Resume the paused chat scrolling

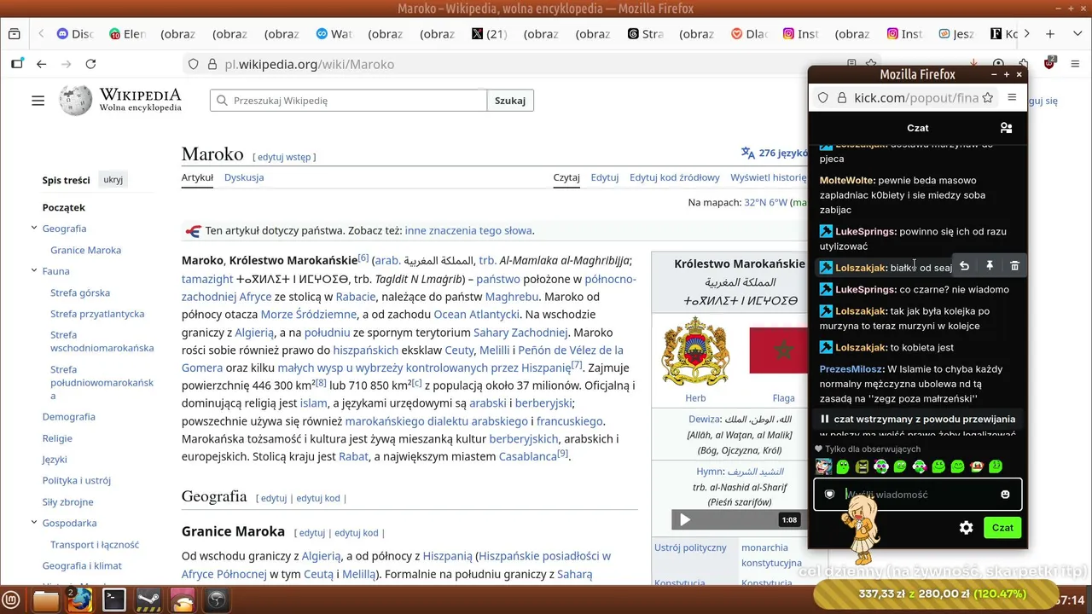[918, 420]
